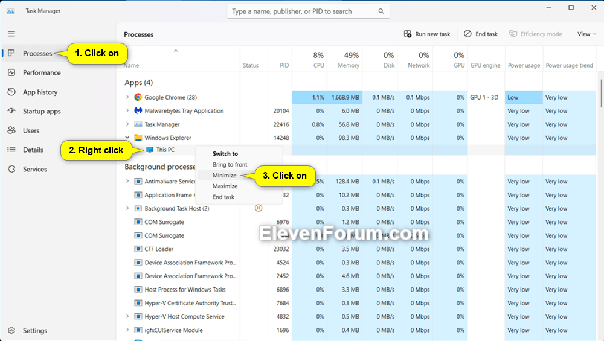Open App history via its clock icon
Screen dimensions: 604x341
pos(11,92)
